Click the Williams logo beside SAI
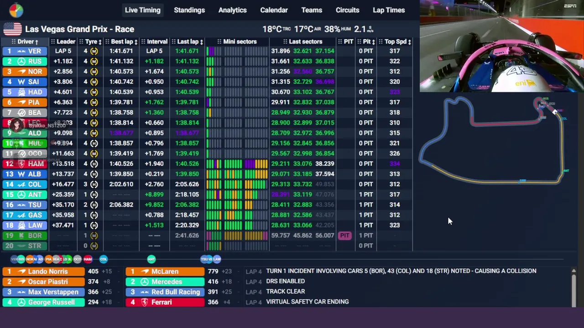Image resolution: width=584 pixels, height=328 pixels. point(21,82)
